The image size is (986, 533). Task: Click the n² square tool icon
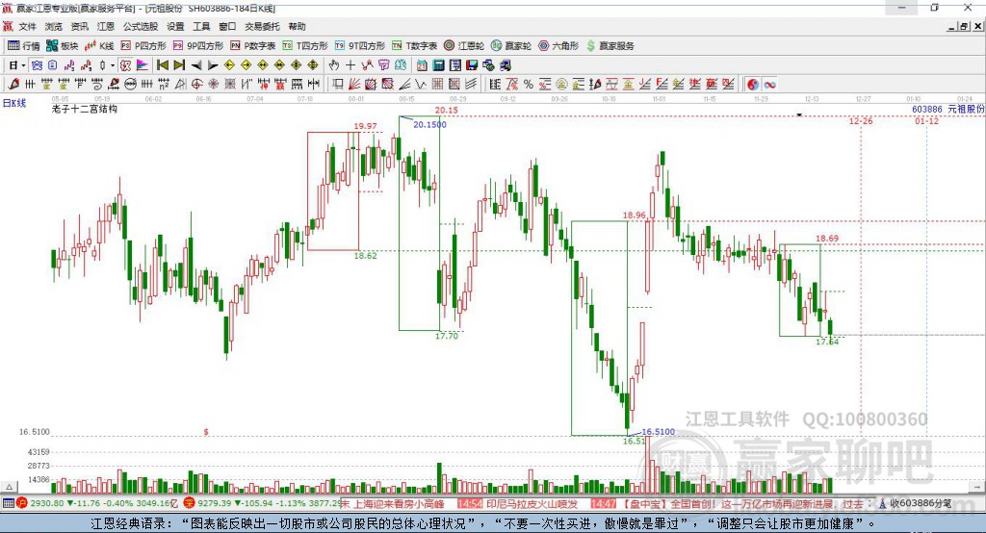164,85
